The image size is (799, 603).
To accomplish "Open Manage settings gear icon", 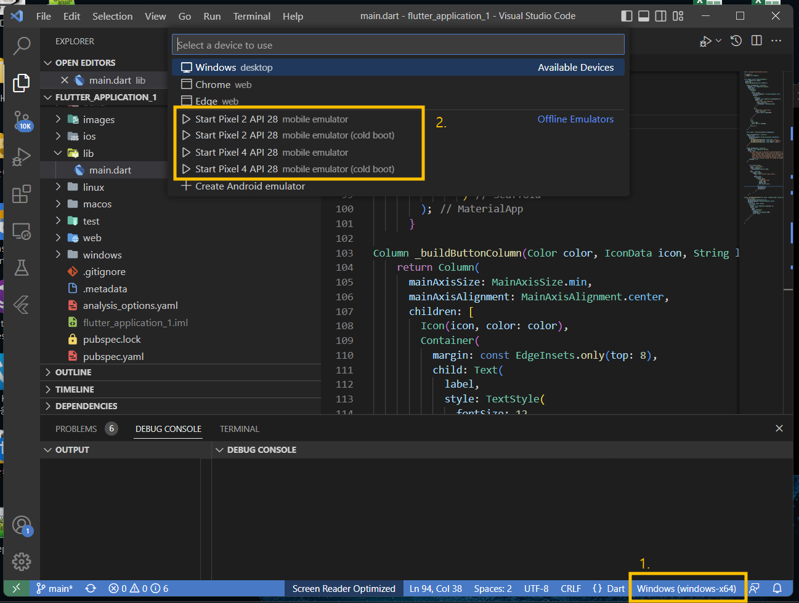I will [x=22, y=561].
